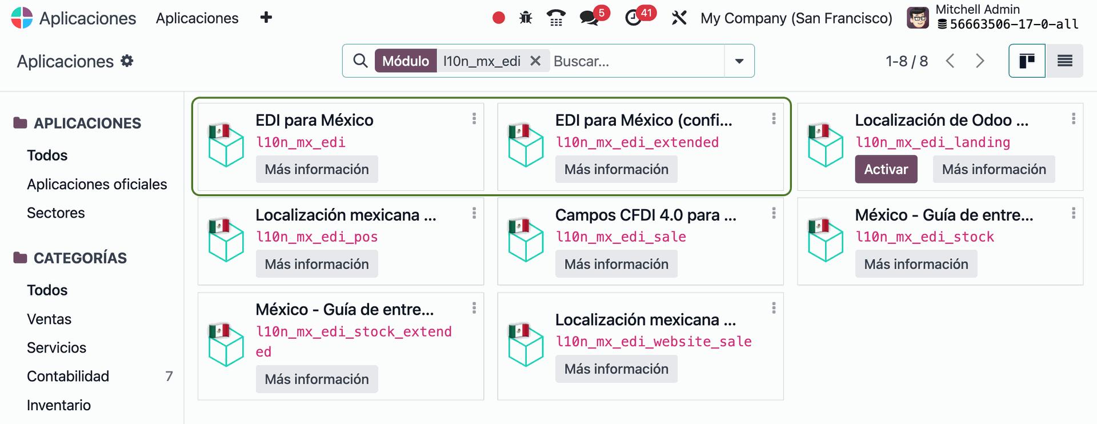Viewport: 1097px width, 424px height.
Task: Click the Studio wrench tools icon
Action: point(679,18)
